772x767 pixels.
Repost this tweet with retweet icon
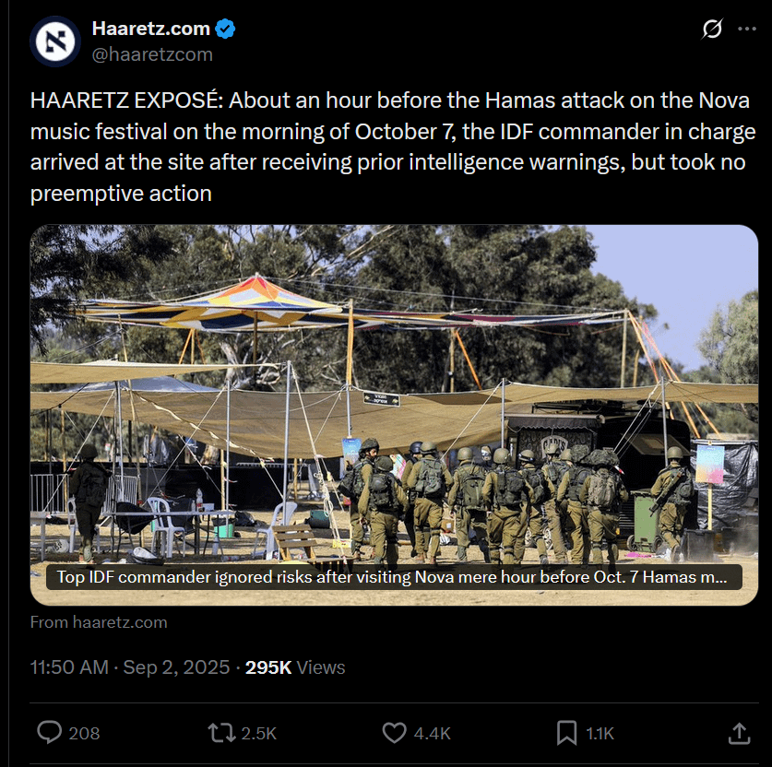(x=221, y=733)
